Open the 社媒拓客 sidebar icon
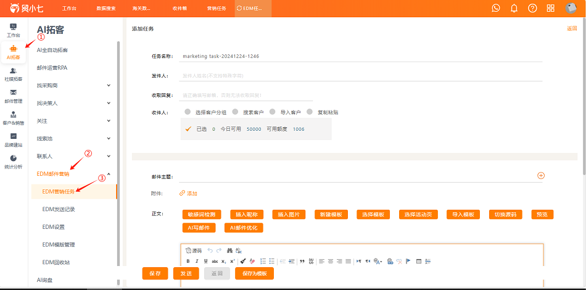The image size is (586, 290). pyautogui.click(x=13, y=74)
